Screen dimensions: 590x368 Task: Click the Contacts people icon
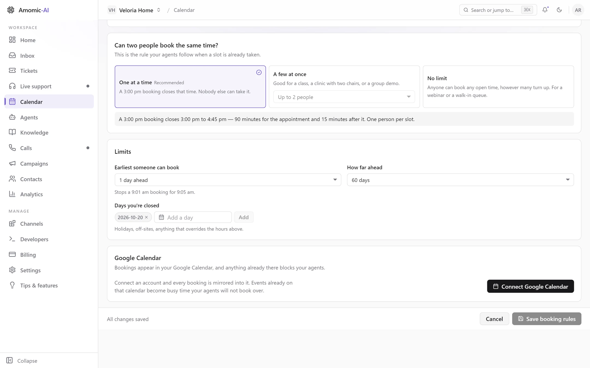coord(12,179)
